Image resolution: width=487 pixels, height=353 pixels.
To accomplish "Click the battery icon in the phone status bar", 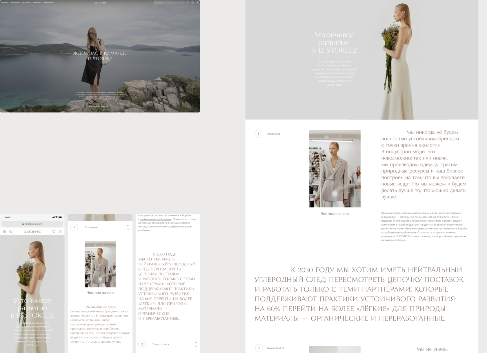I will (60, 217).
